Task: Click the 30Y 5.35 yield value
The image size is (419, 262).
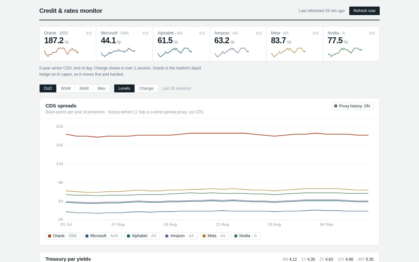Action: point(366,259)
